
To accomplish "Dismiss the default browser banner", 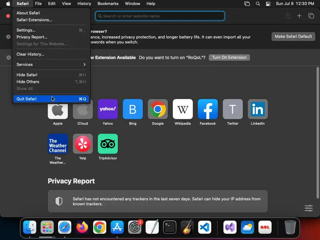I will point(8,37).
